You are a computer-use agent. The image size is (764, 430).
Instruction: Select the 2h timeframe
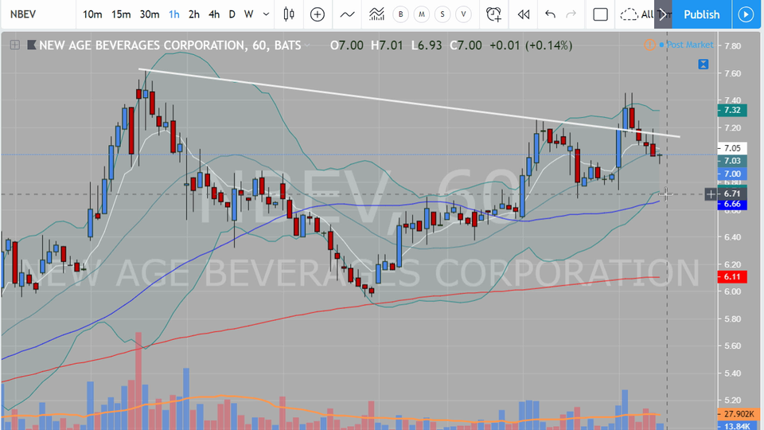[x=194, y=14]
